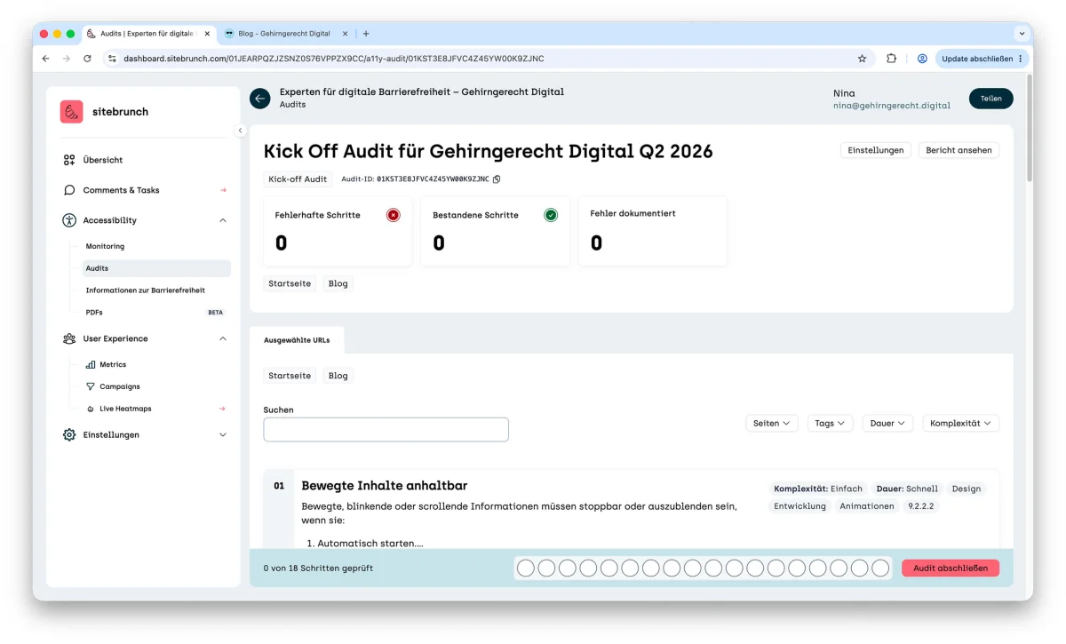Click the Metrics bar chart icon

point(91,364)
